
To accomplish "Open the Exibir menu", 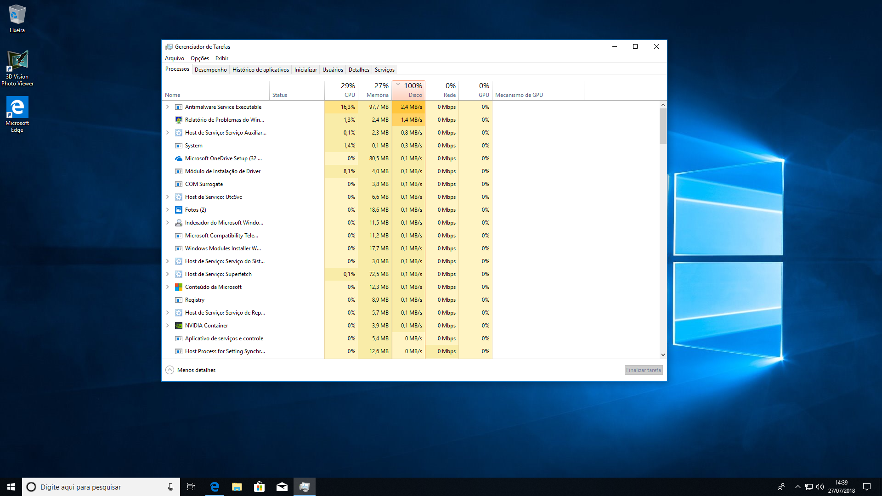I will (222, 58).
